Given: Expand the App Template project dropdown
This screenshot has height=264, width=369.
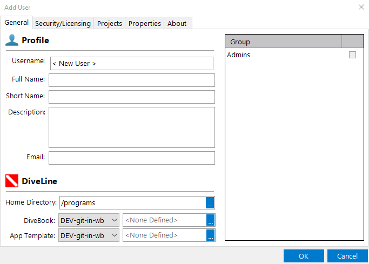Looking at the screenshot, I should click(114, 235).
